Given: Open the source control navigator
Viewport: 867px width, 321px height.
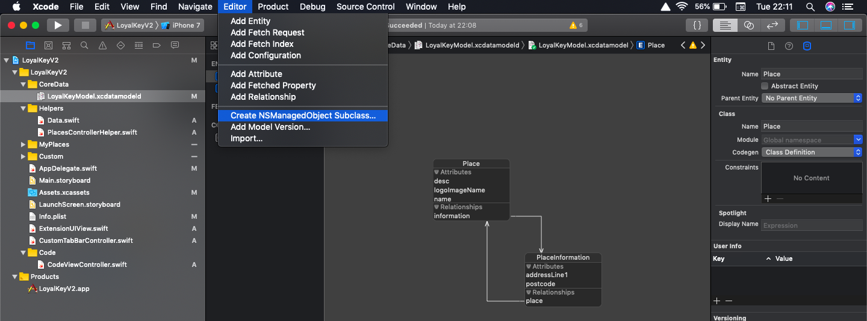Looking at the screenshot, I should point(48,46).
